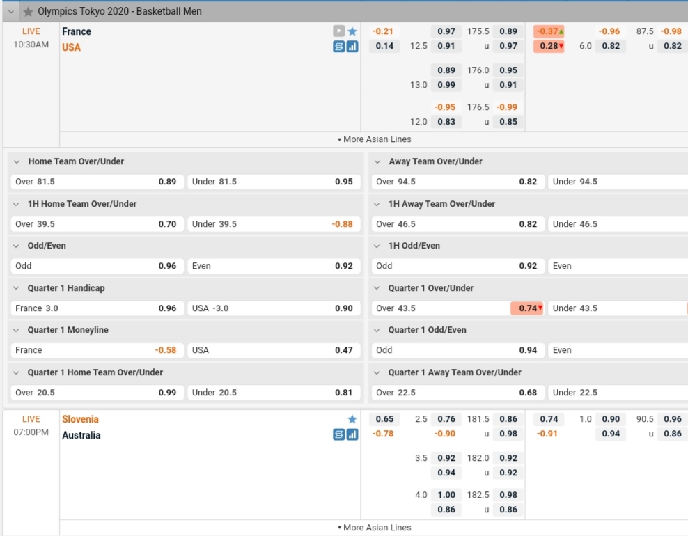
Task: Bet Over 22.5 Quarter 1 away at 0.68
Action: (458, 392)
